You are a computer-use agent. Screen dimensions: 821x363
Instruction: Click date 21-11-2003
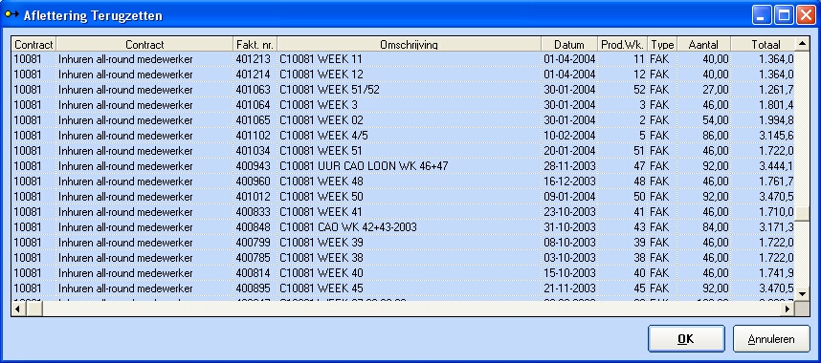569,288
